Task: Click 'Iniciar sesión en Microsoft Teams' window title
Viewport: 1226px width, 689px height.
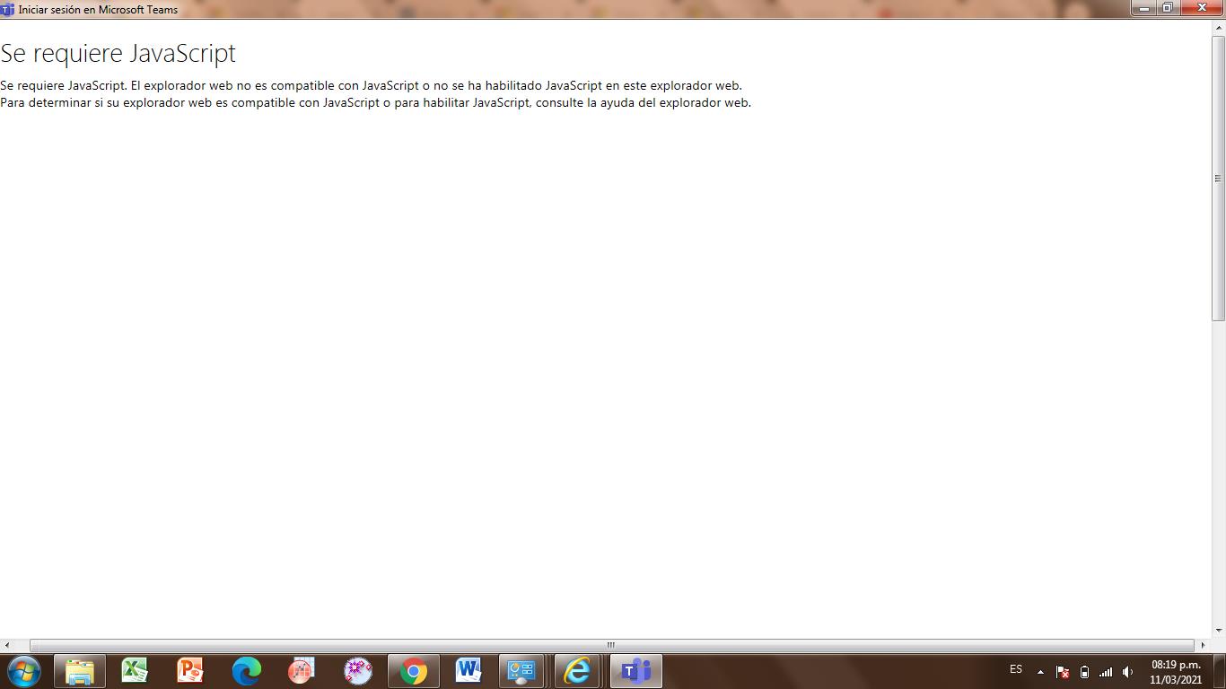Action: [98, 10]
